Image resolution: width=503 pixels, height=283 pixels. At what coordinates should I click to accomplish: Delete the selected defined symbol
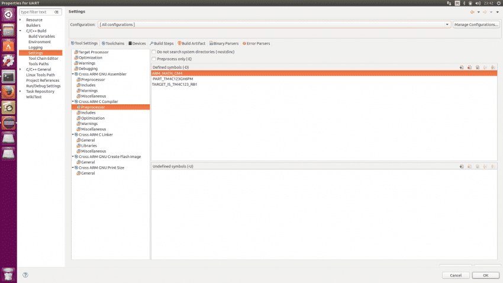coord(470,67)
